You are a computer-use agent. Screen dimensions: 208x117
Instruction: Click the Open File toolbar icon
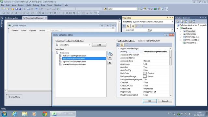pyautogui.click(x=13, y=9)
